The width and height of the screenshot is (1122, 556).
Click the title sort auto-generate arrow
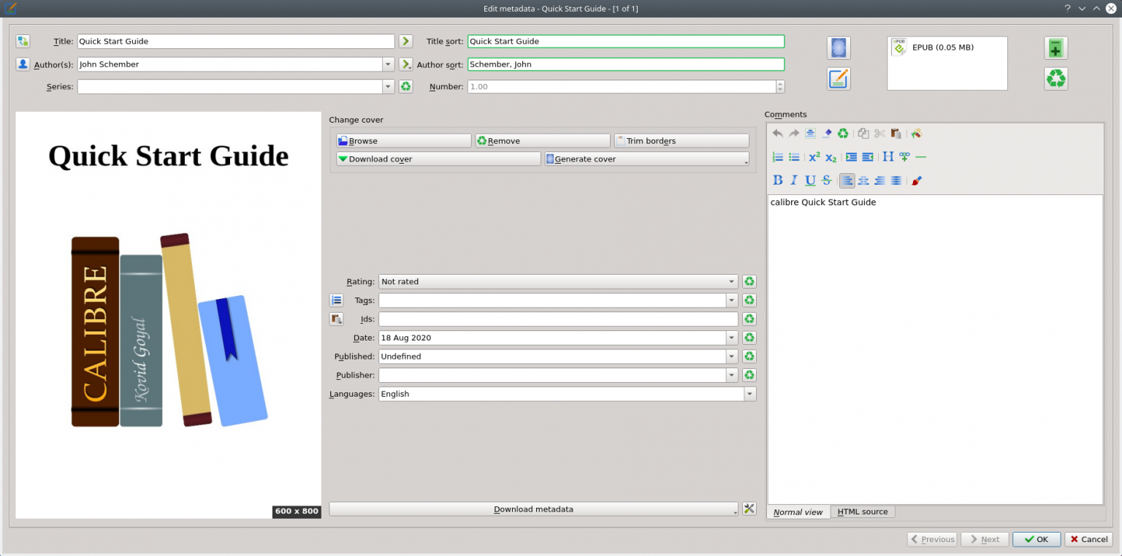tap(406, 41)
